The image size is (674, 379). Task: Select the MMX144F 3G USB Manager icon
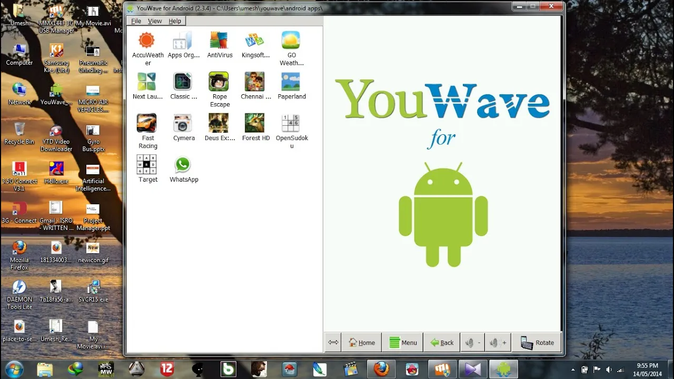56,19
